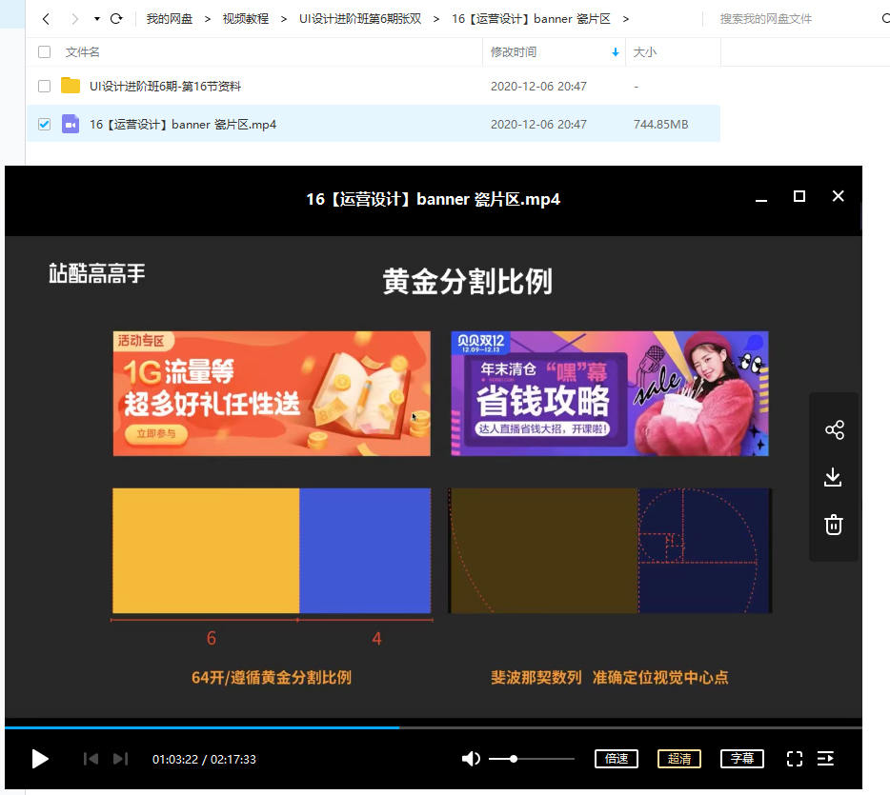Skip to the next video
890x795 pixels.
click(120, 759)
